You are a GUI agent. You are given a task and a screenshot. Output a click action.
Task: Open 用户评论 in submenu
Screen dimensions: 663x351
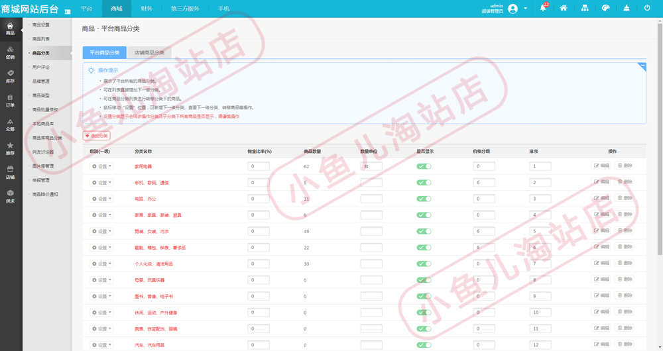[41, 67]
